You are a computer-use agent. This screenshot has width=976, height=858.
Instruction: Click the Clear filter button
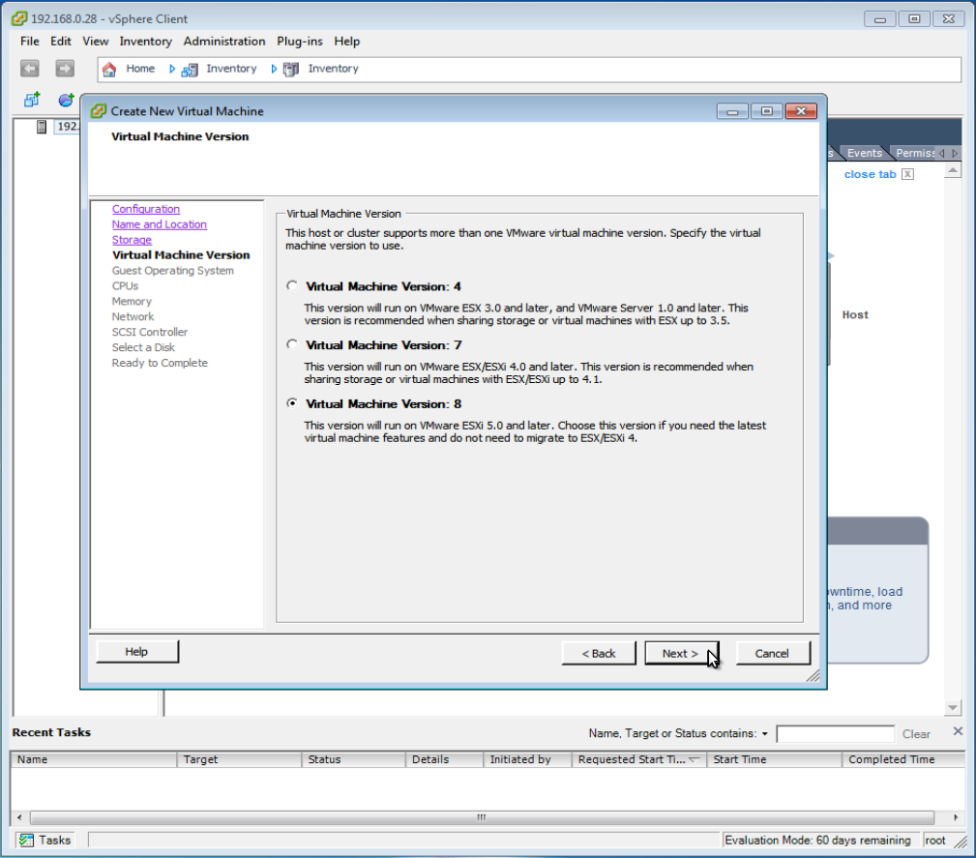point(916,734)
